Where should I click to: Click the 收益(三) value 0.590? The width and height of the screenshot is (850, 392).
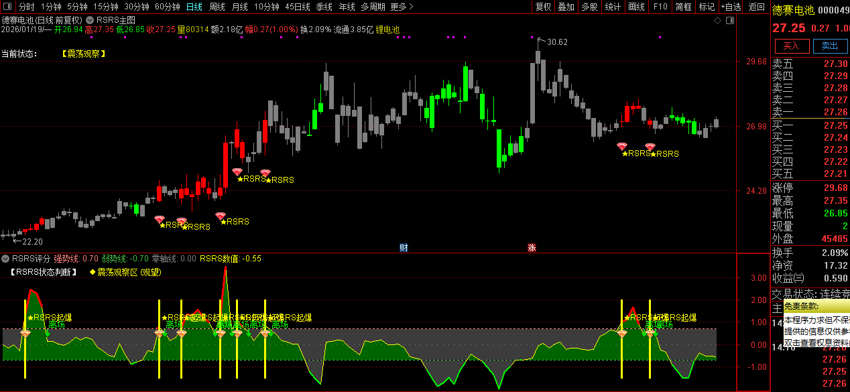(836, 278)
